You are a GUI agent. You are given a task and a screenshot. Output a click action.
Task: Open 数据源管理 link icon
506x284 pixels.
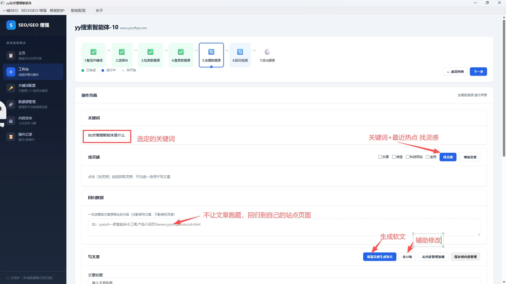click(x=11, y=104)
